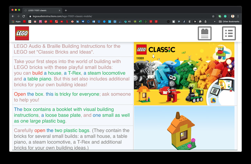The height and width of the screenshot is (164, 251).
Task: Click the 'Take your first steps' paragraph
Action: (72, 73)
